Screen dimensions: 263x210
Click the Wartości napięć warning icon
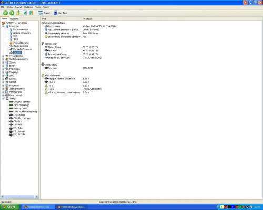[43, 75]
